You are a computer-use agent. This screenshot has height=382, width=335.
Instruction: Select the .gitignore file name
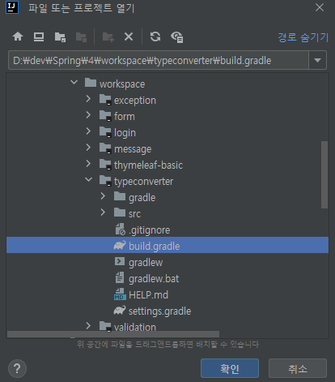point(150,230)
